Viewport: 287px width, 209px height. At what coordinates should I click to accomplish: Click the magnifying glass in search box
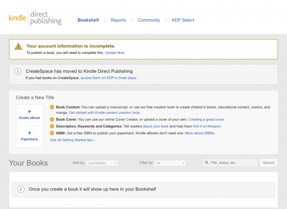pyautogui.click(x=207, y=163)
